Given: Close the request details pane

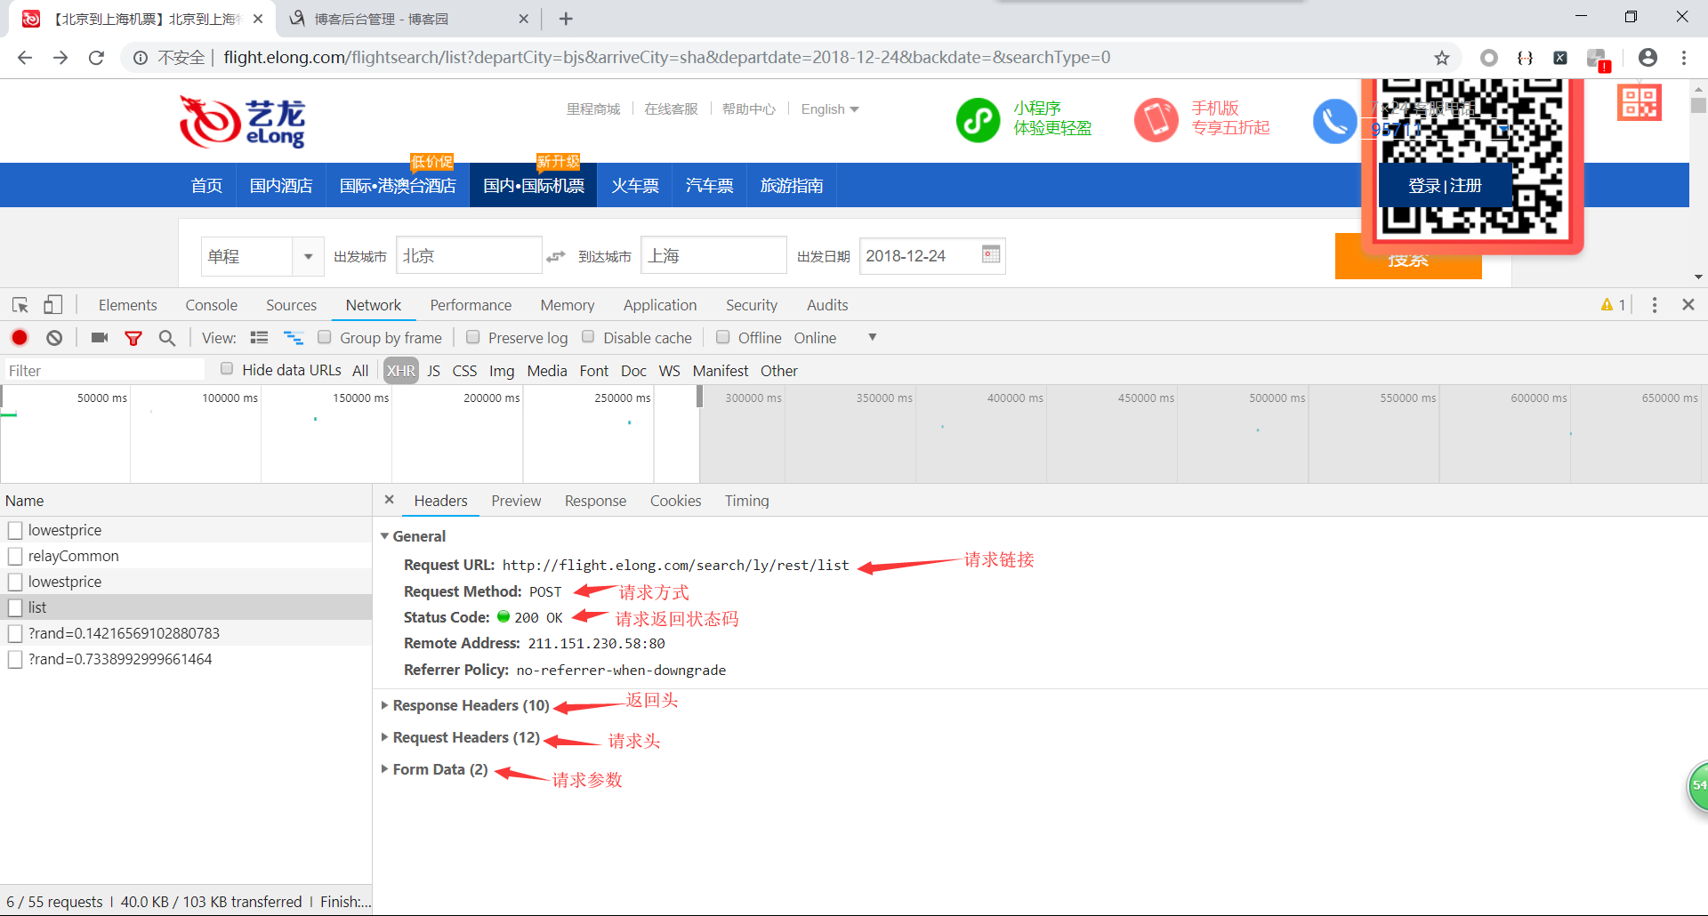Looking at the screenshot, I should click(389, 500).
